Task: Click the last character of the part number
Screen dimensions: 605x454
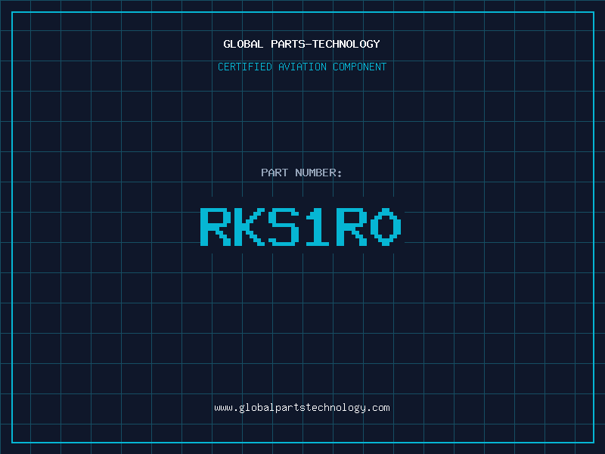Action: point(386,226)
